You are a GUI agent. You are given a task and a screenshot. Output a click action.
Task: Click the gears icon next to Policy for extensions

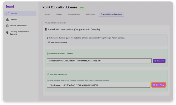(x=48, y=75)
